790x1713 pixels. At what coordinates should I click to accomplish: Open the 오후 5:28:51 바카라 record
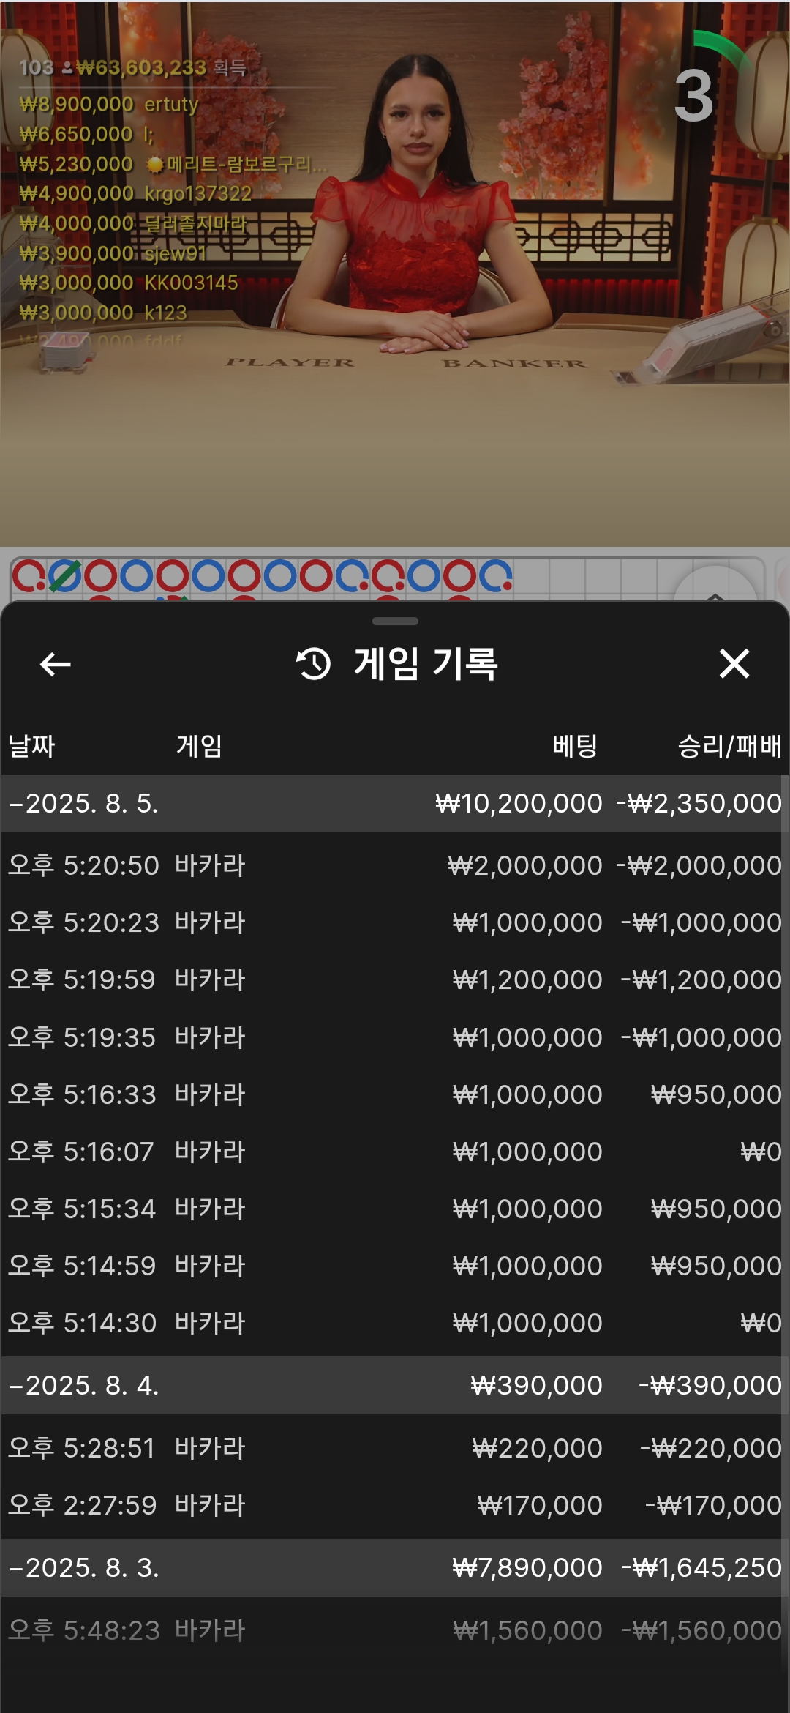point(395,1448)
